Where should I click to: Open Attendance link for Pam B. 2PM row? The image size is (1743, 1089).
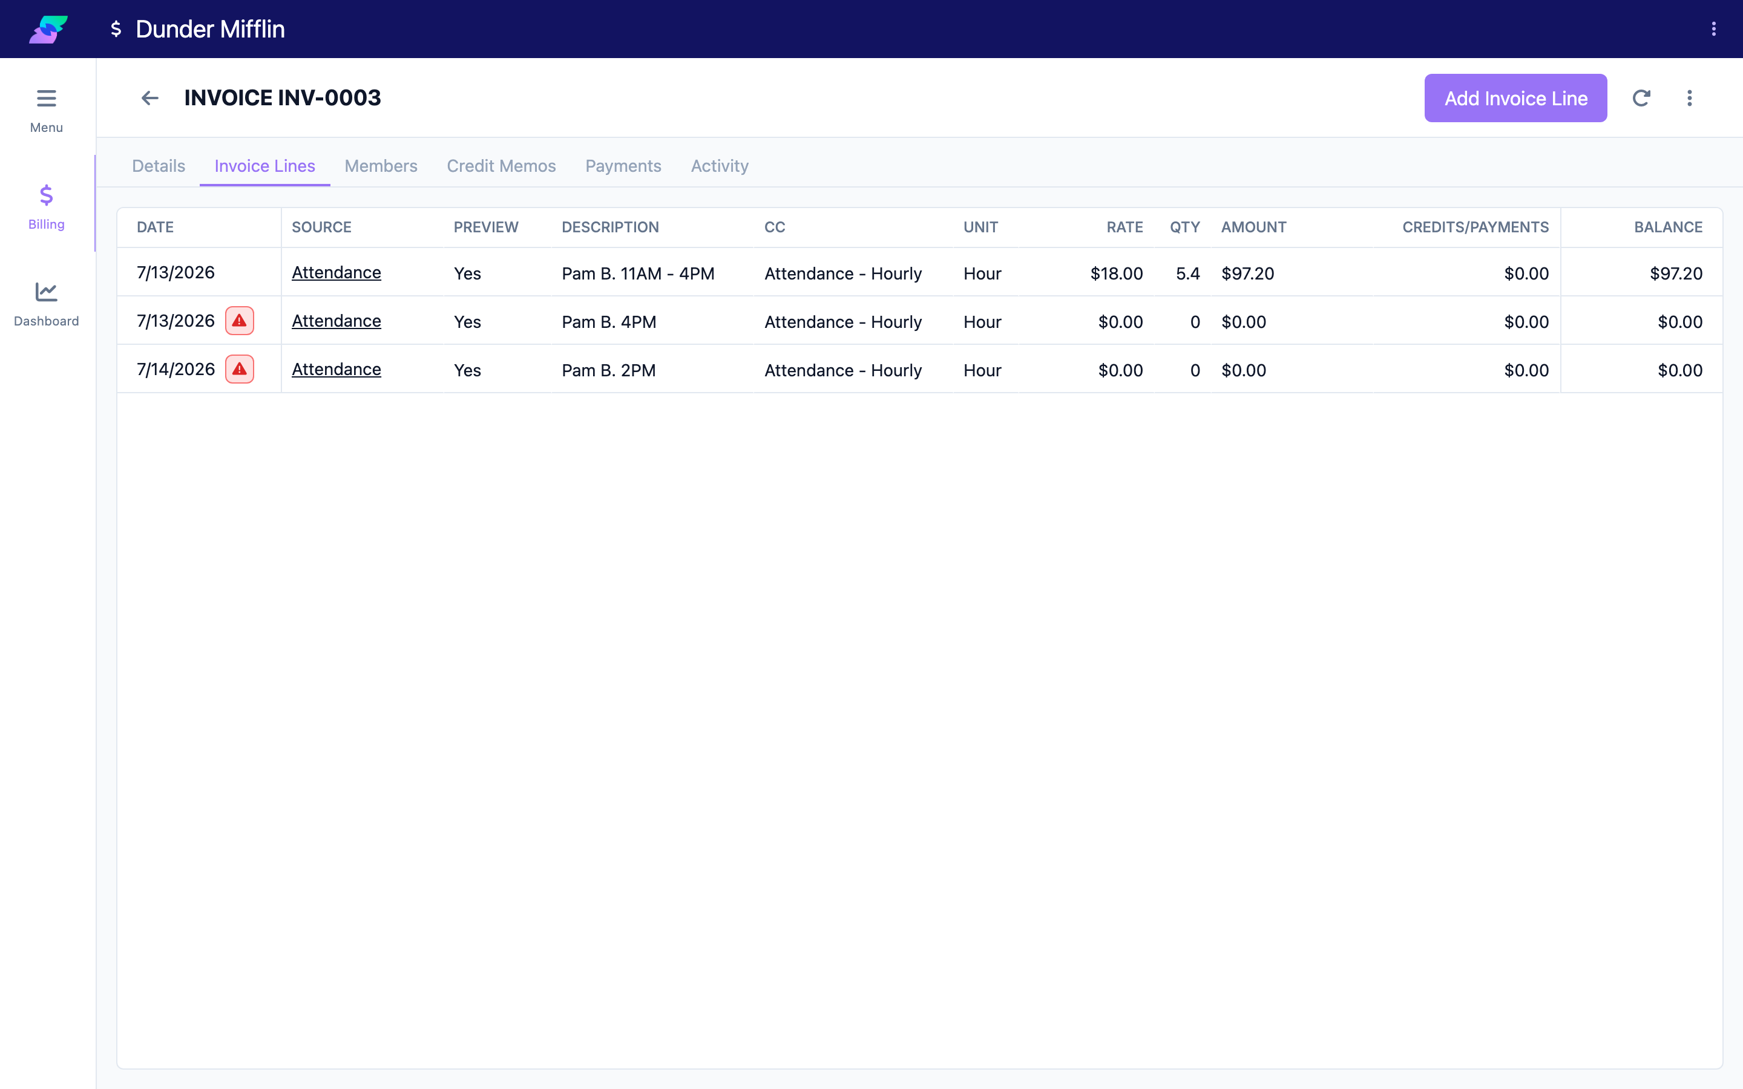click(336, 370)
